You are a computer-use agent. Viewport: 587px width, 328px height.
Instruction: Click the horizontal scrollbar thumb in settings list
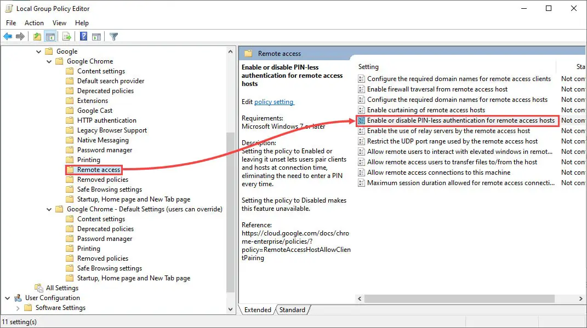click(459, 298)
